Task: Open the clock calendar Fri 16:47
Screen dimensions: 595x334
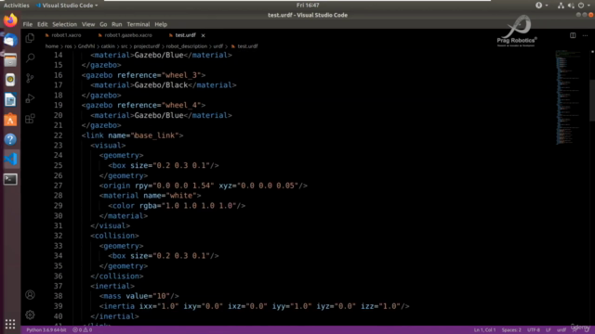Action: (x=308, y=5)
